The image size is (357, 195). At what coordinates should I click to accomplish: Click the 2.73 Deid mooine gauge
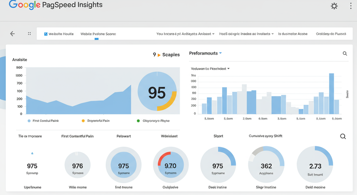click(x=315, y=164)
